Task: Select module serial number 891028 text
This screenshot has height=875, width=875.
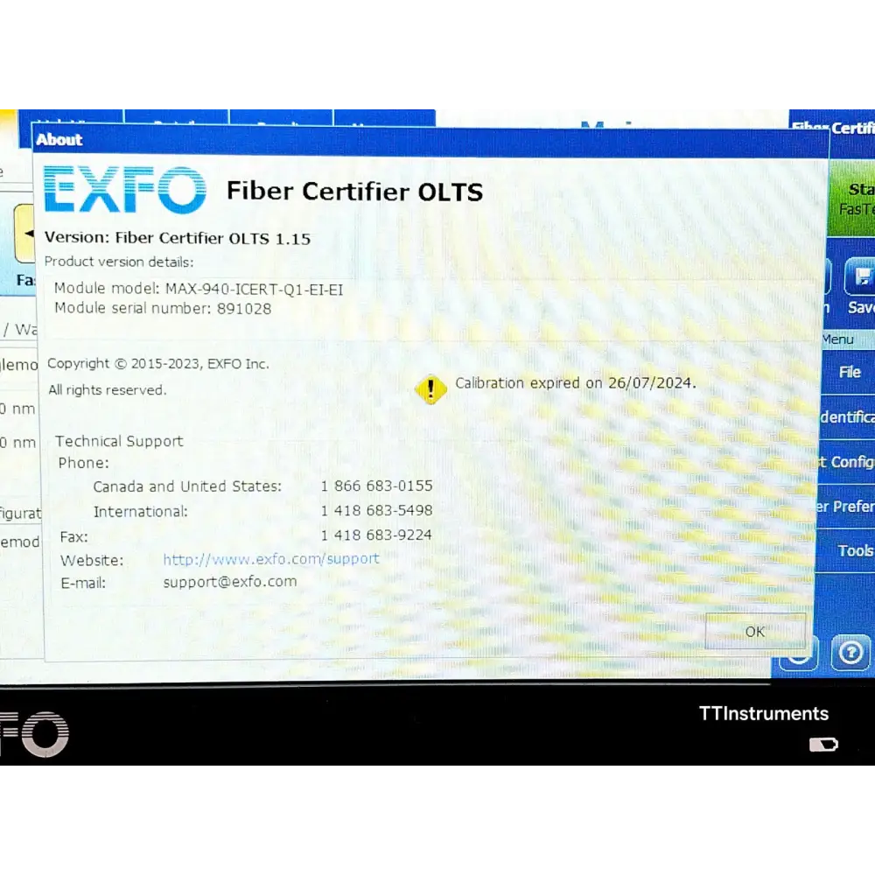Action: (x=163, y=309)
